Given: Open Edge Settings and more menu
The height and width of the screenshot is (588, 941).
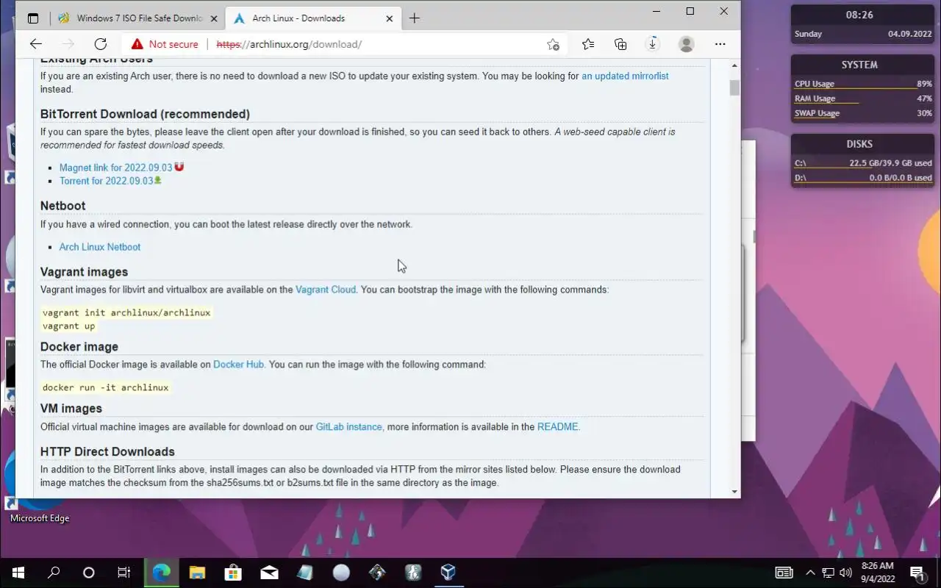Looking at the screenshot, I should coord(720,44).
